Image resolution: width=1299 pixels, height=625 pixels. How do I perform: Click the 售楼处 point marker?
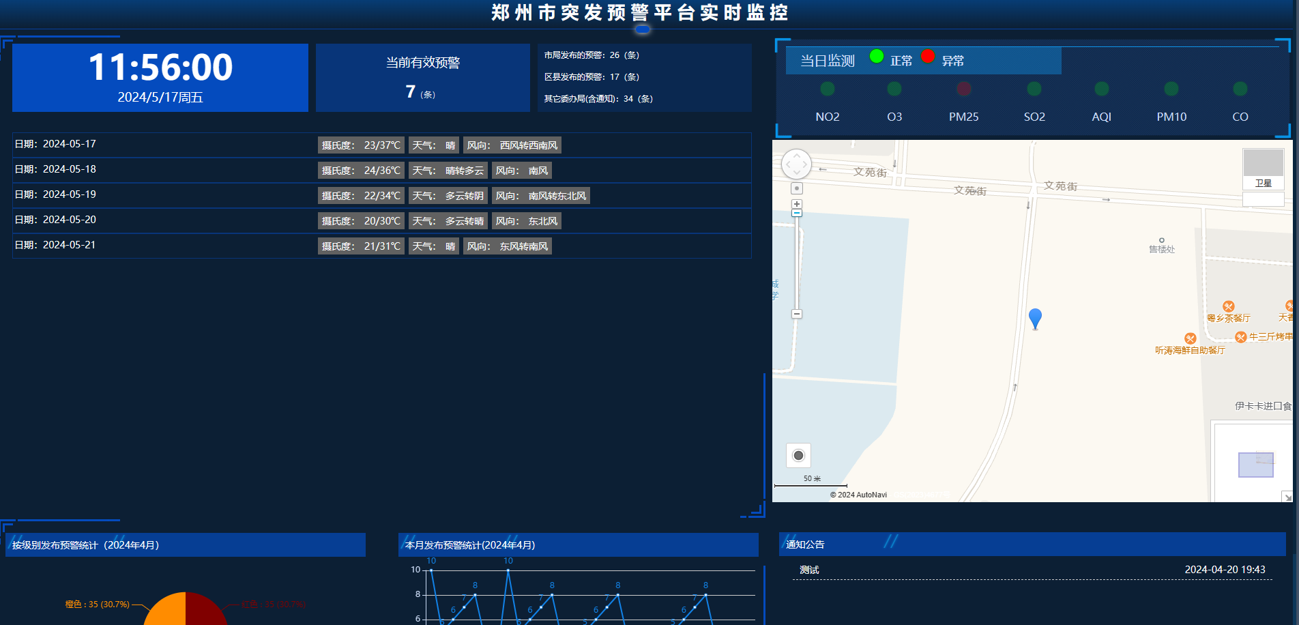click(x=1162, y=240)
